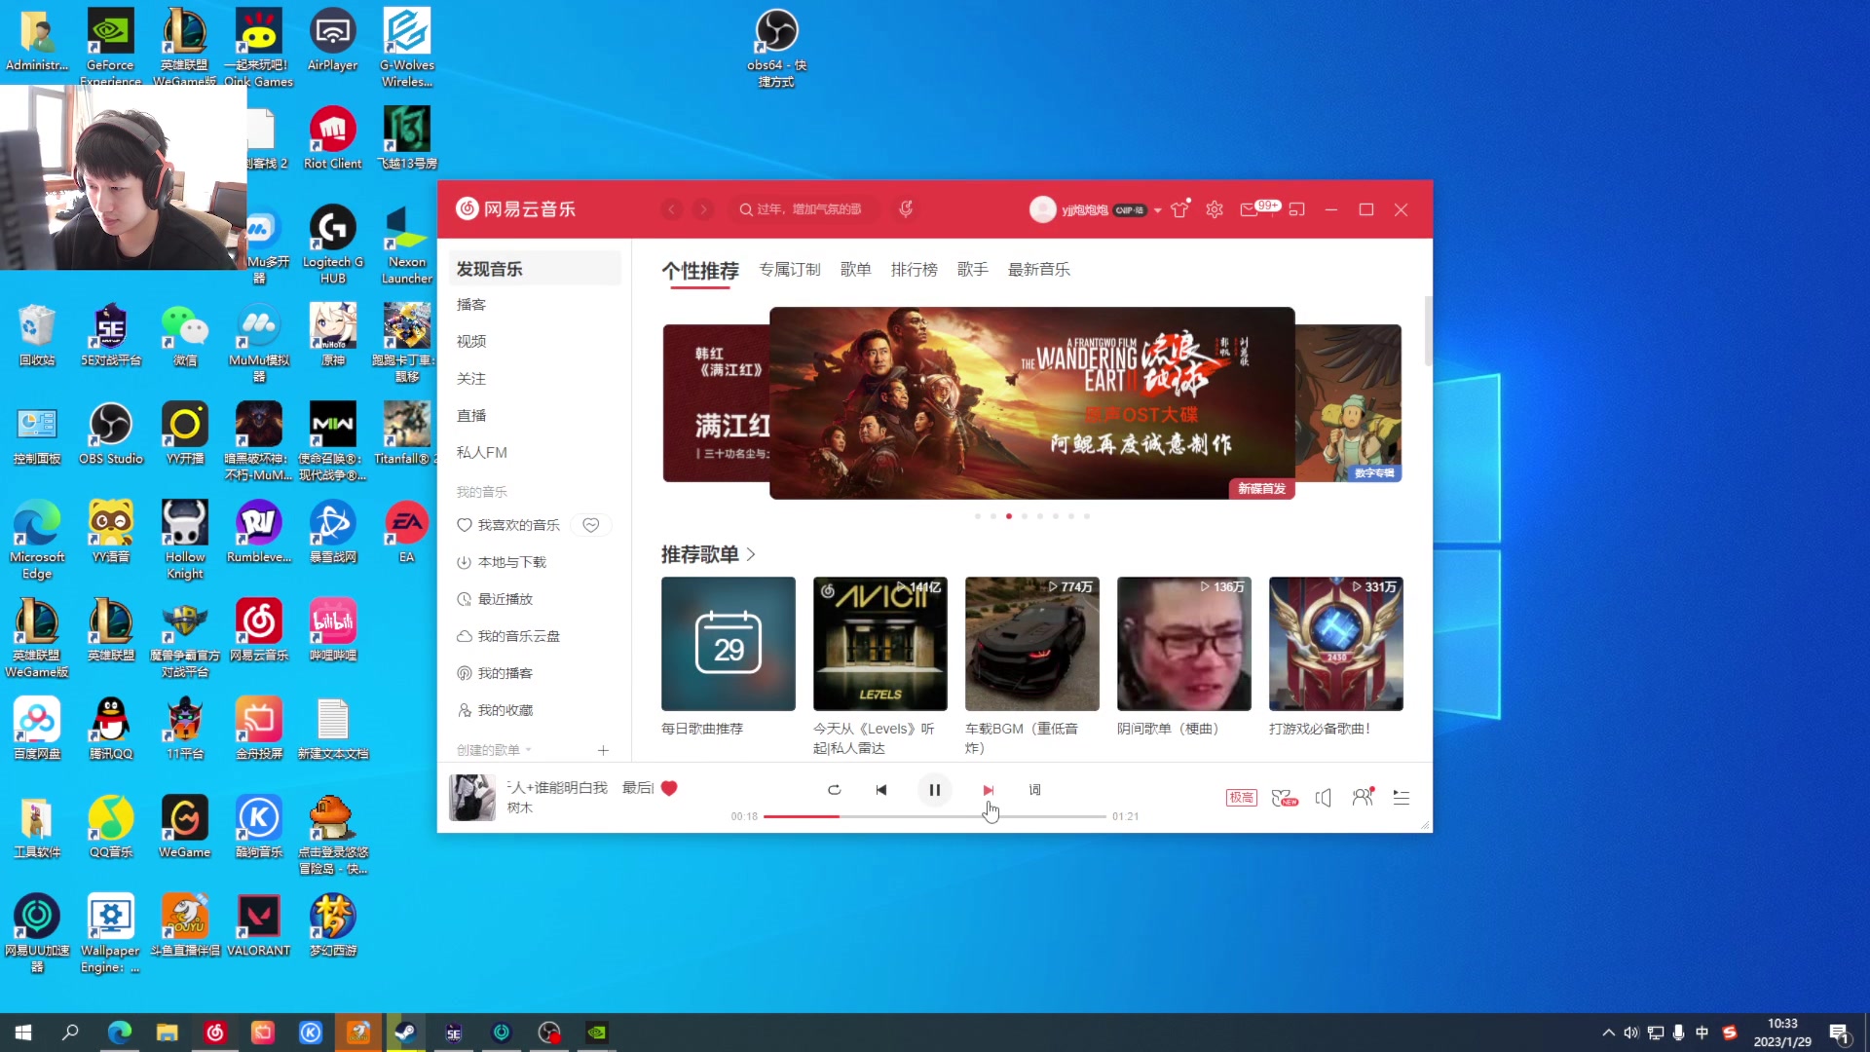Toggle the loop playback mode icon
The height and width of the screenshot is (1052, 1870).
pos(834,790)
